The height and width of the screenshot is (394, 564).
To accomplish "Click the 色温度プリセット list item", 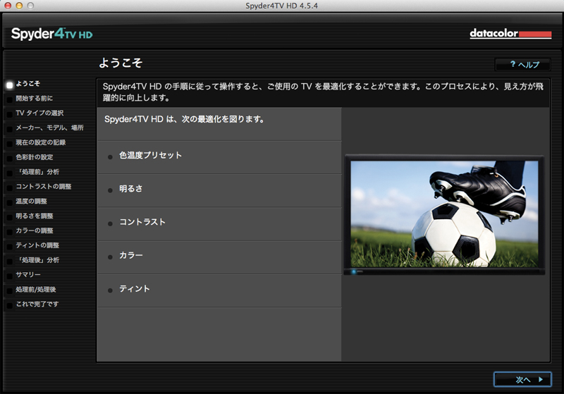I will (x=219, y=157).
